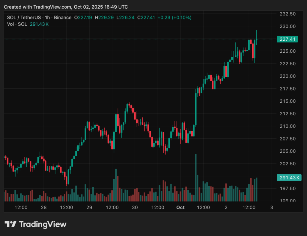307x236 pixels.
Task: Click the 29 date label on time axis
Action: click(89, 207)
